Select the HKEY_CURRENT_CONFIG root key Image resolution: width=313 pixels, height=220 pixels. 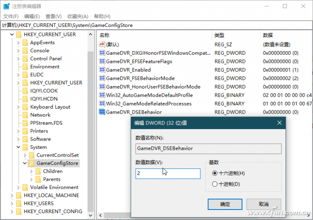pos(53,211)
